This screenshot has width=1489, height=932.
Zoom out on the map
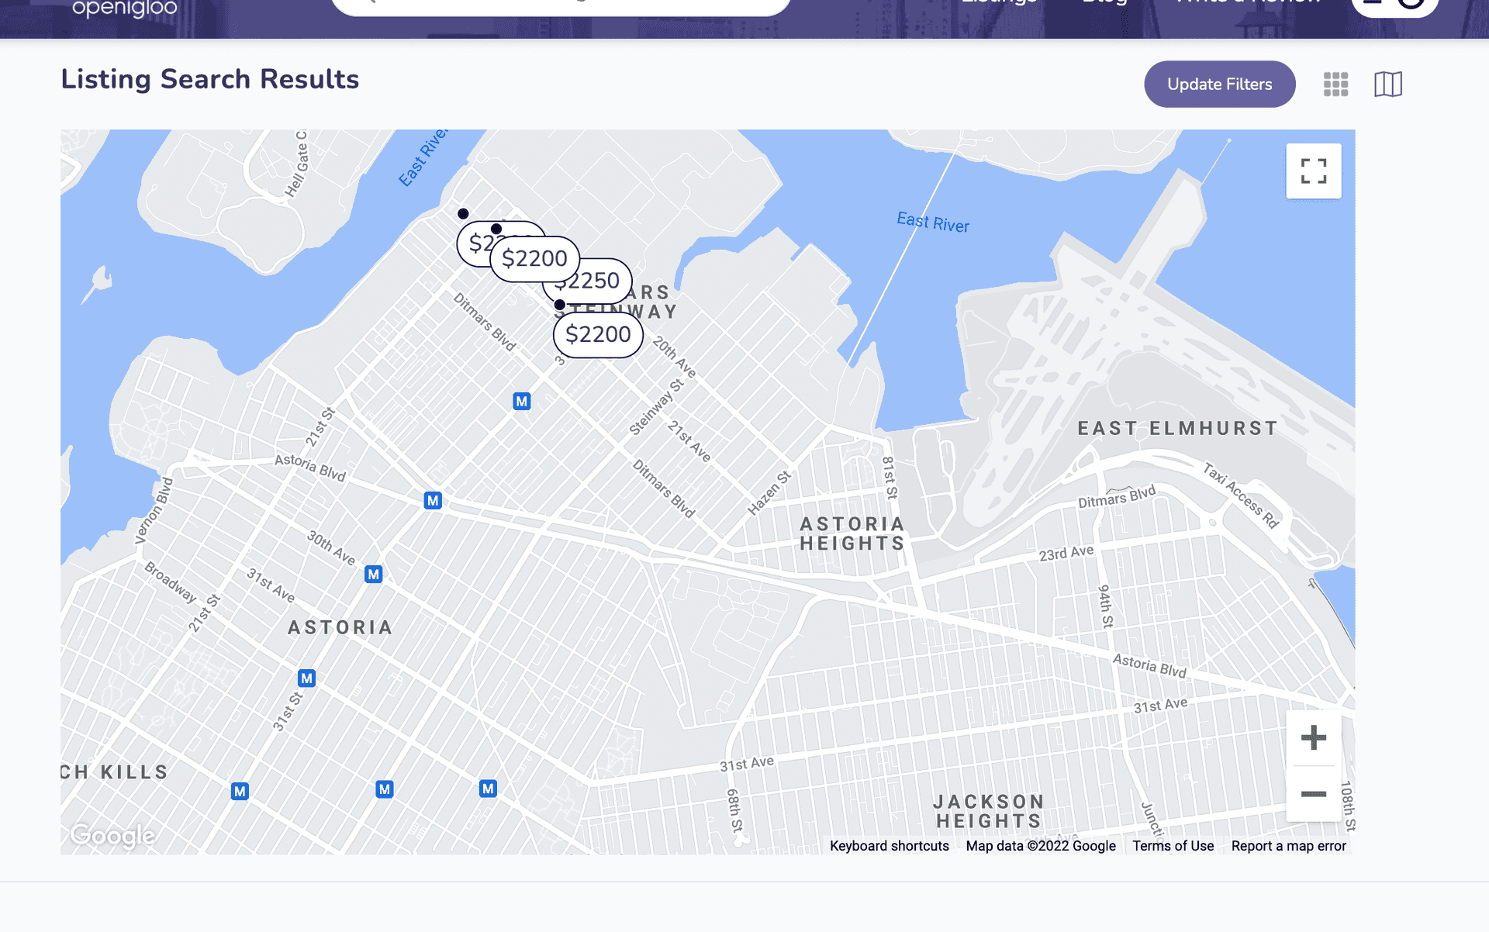pos(1314,793)
